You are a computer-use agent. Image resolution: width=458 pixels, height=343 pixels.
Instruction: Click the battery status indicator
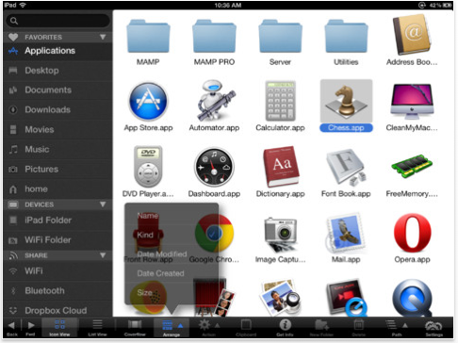pyautogui.click(x=447, y=5)
